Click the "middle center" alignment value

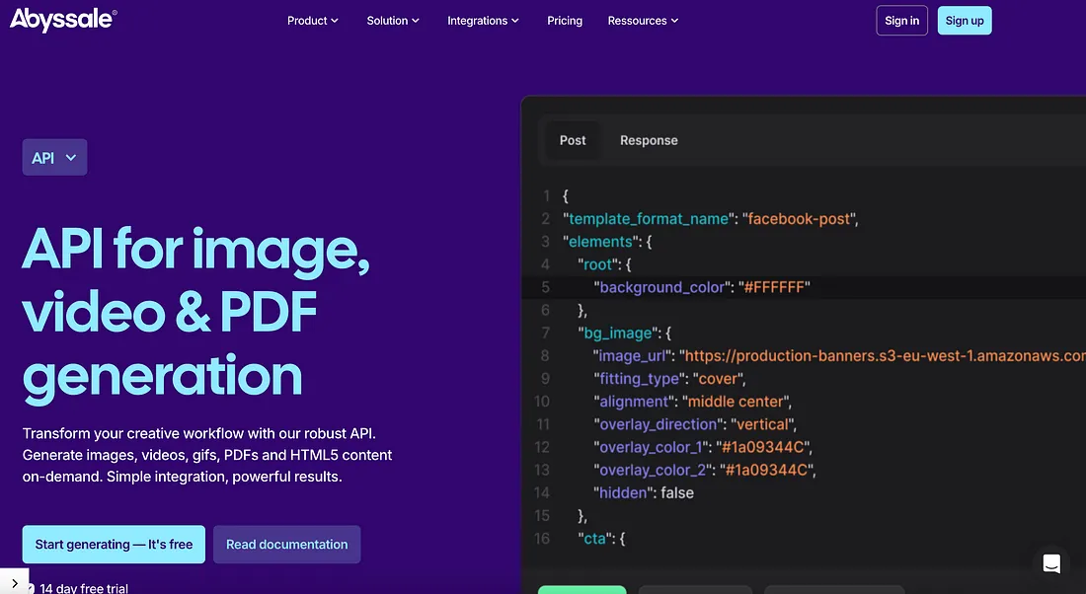pos(735,402)
